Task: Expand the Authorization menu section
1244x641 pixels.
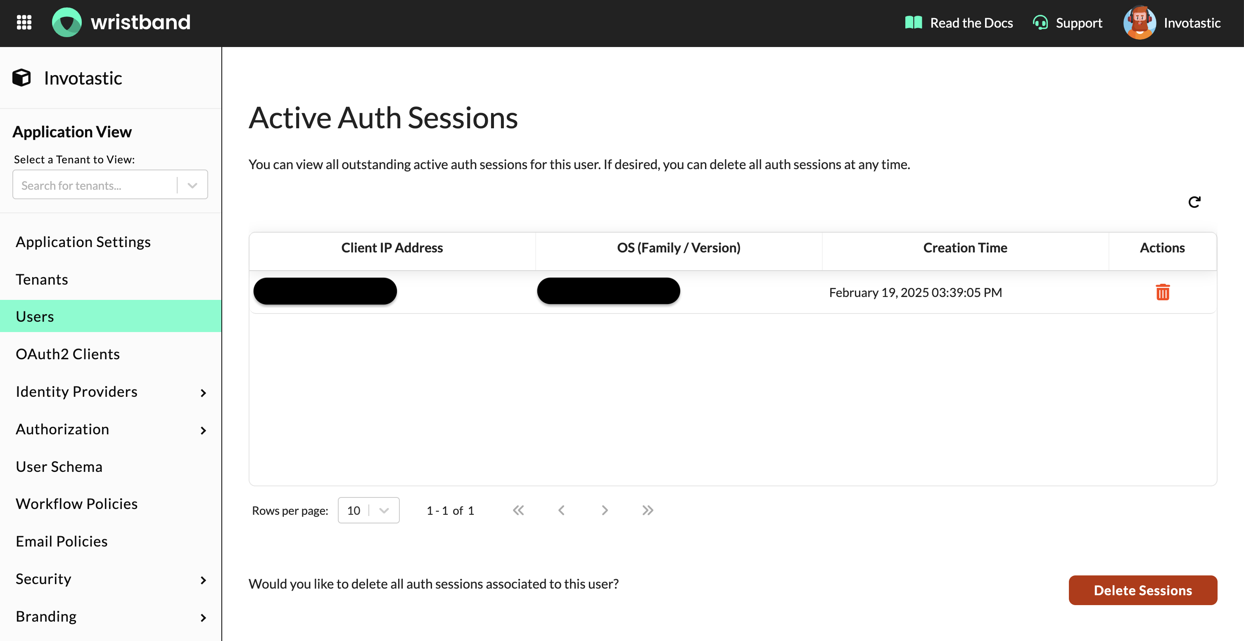Action: [203, 430]
